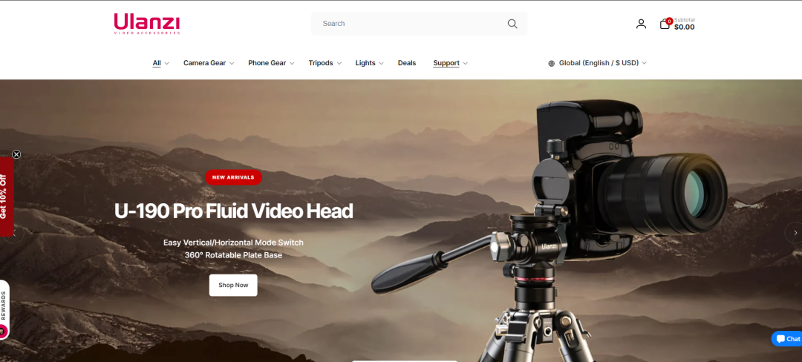
Task: Click the U-190 Pro Fluid Video Head heading
Action: point(233,211)
